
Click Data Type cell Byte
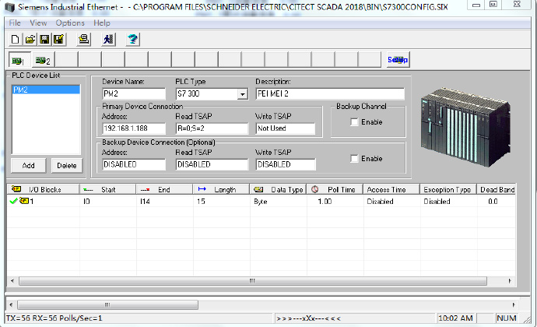click(x=260, y=202)
